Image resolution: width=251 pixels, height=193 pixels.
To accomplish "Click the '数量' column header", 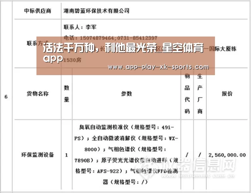I will 67,94.
